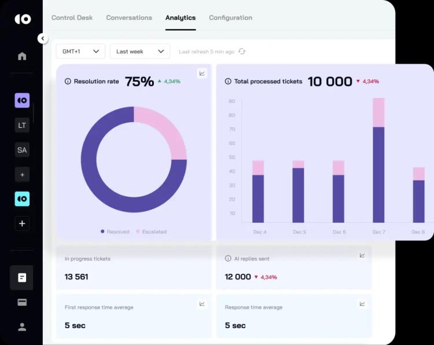Select the LT workspace button

coord(22,125)
